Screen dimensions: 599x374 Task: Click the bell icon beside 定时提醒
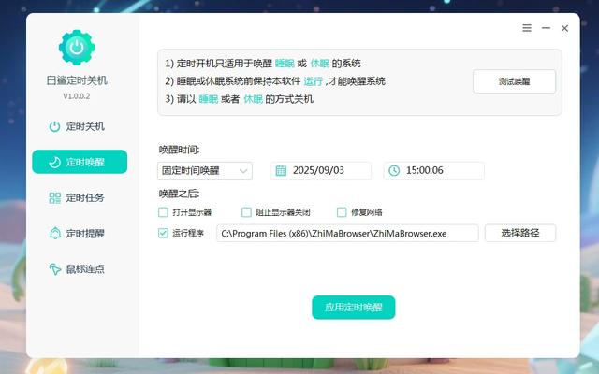55,233
